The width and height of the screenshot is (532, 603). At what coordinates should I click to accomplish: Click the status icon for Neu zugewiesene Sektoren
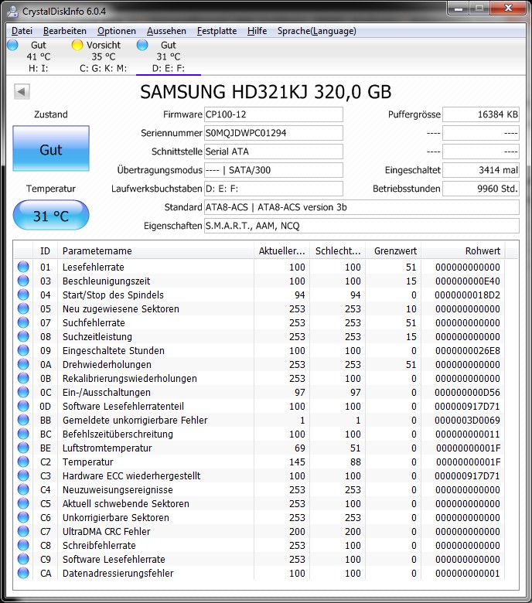coord(23,308)
